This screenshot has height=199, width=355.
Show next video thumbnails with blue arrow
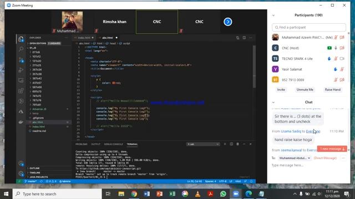(x=228, y=22)
